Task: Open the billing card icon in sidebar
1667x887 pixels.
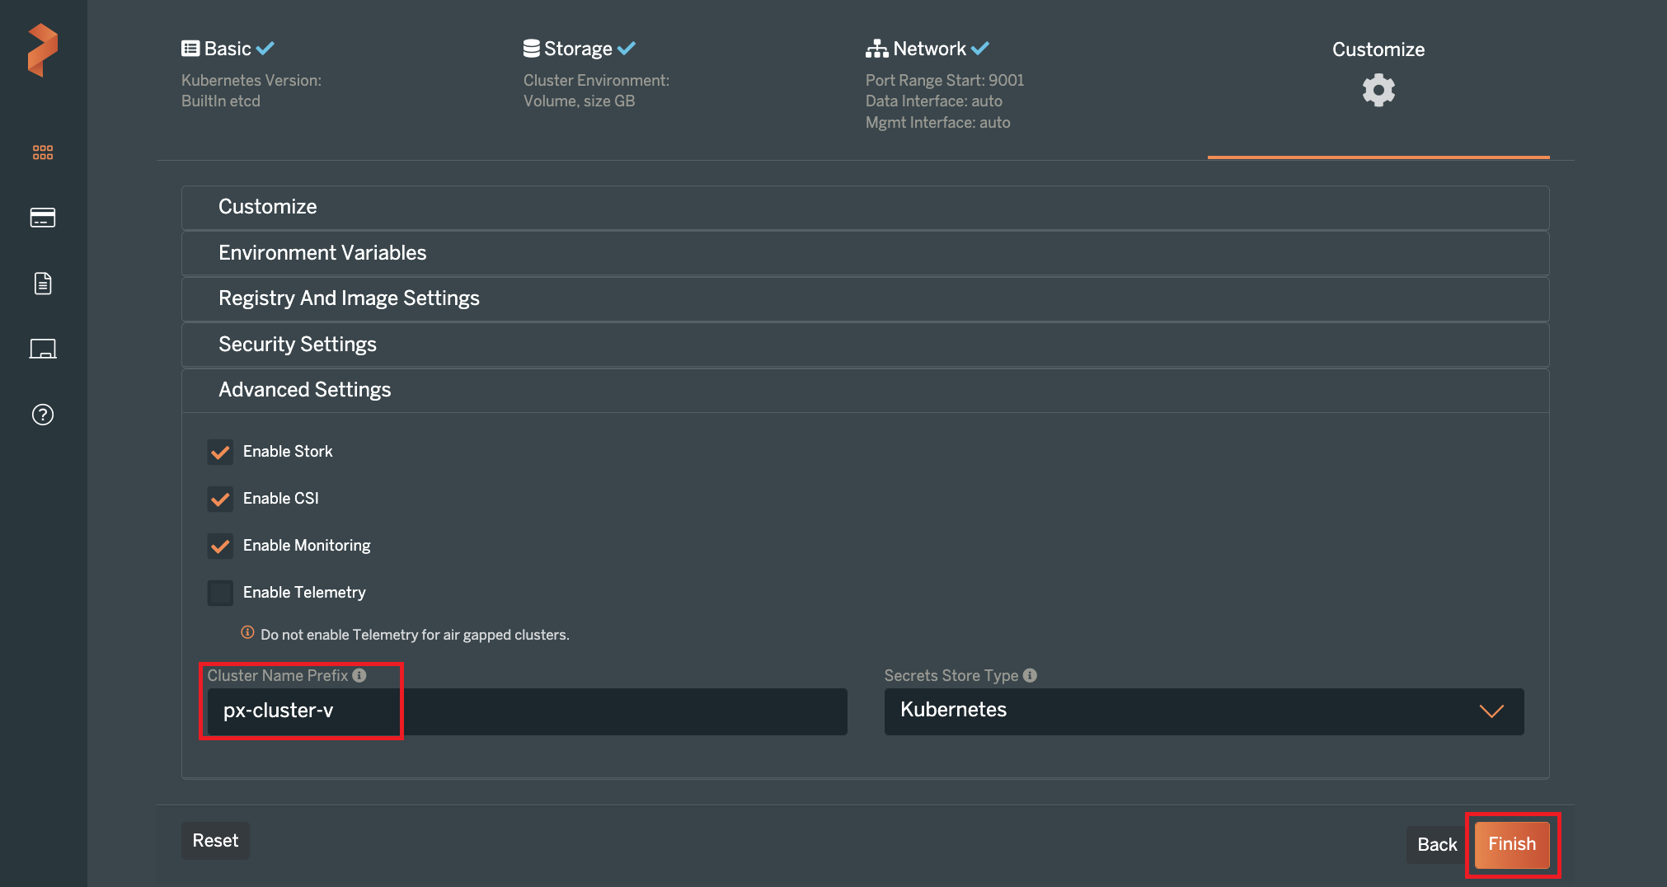Action: 43,218
